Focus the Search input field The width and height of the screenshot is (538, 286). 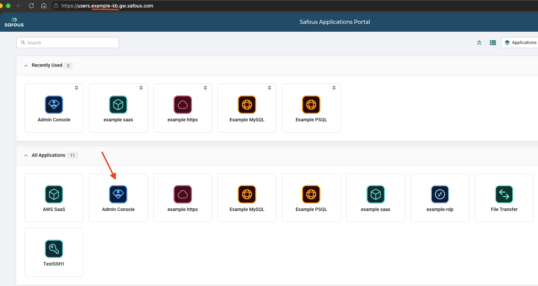(x=68, y=43)
